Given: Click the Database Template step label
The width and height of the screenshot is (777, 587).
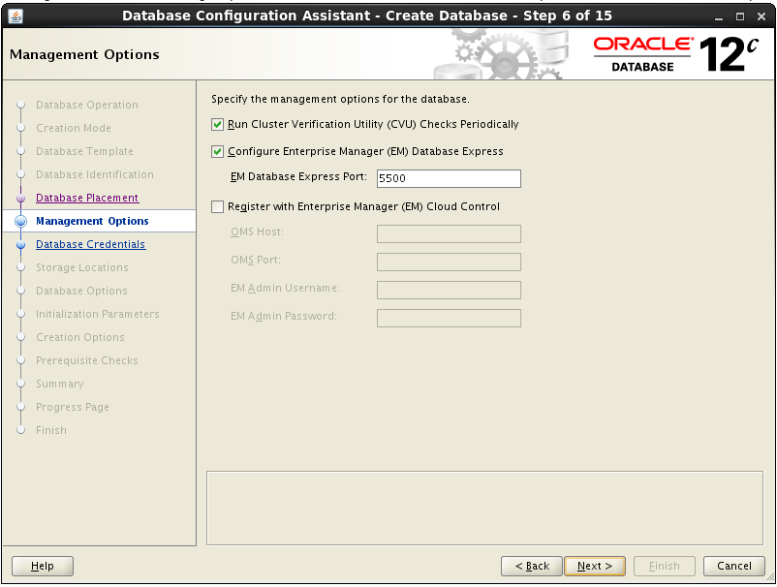Looking at the screenshot, I should [84, 151].
